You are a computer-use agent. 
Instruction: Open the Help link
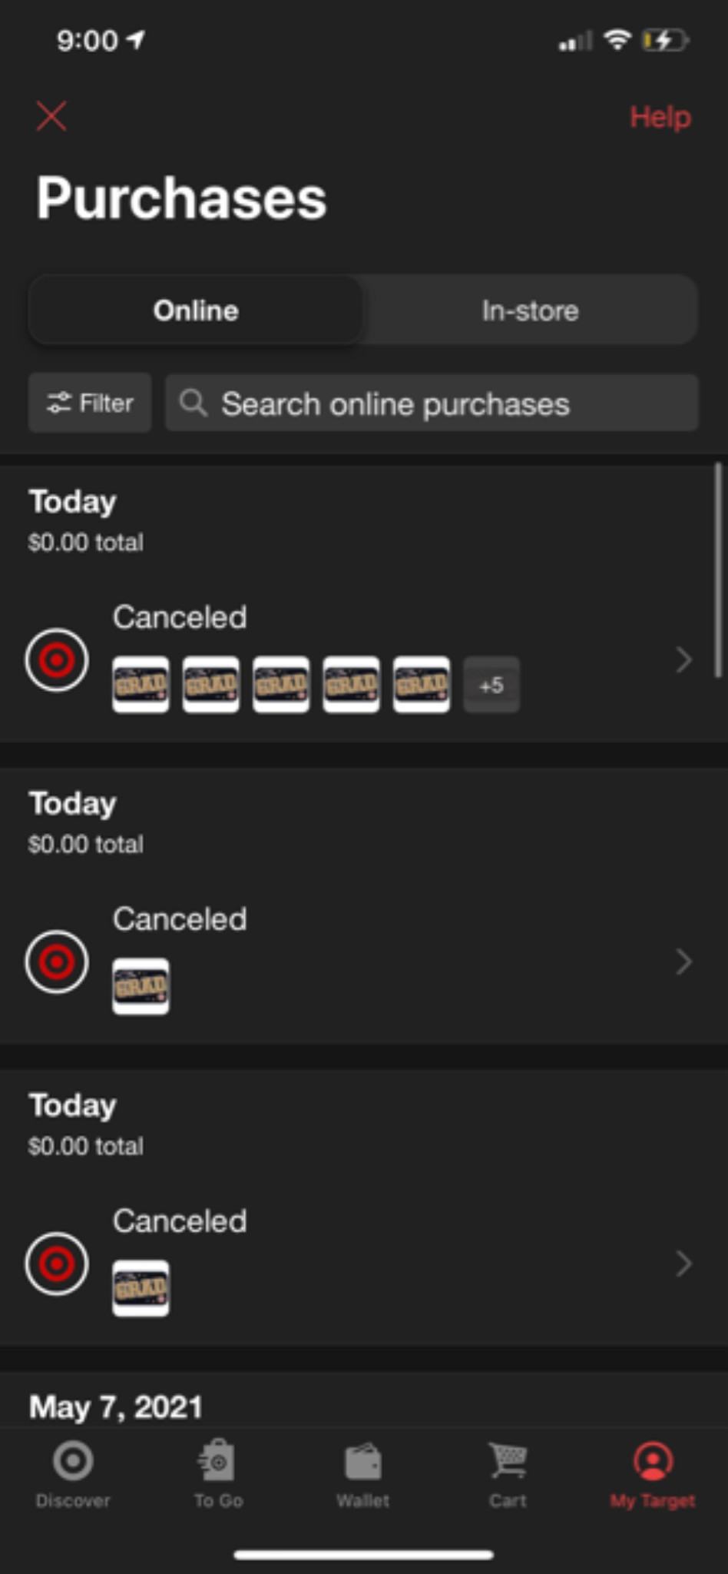[660, 117]
